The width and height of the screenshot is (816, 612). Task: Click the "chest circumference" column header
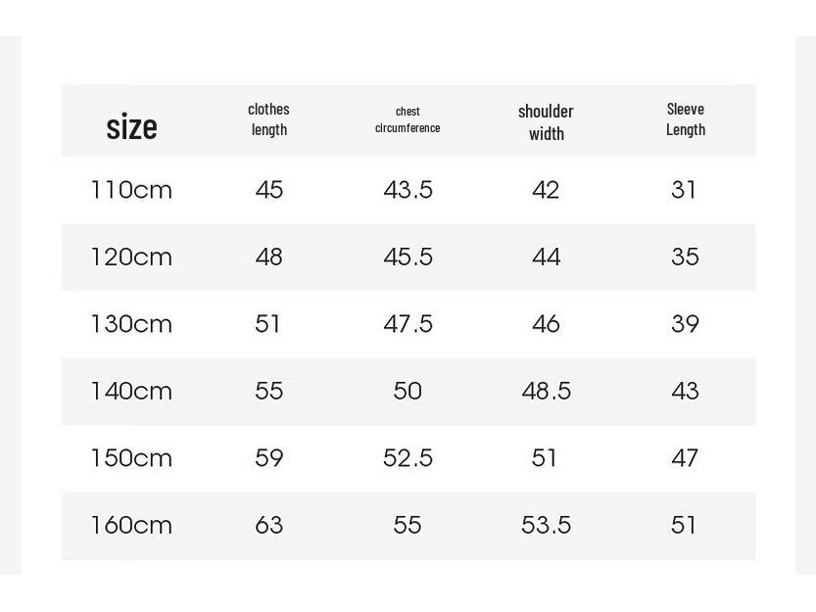tap(408, 119)
